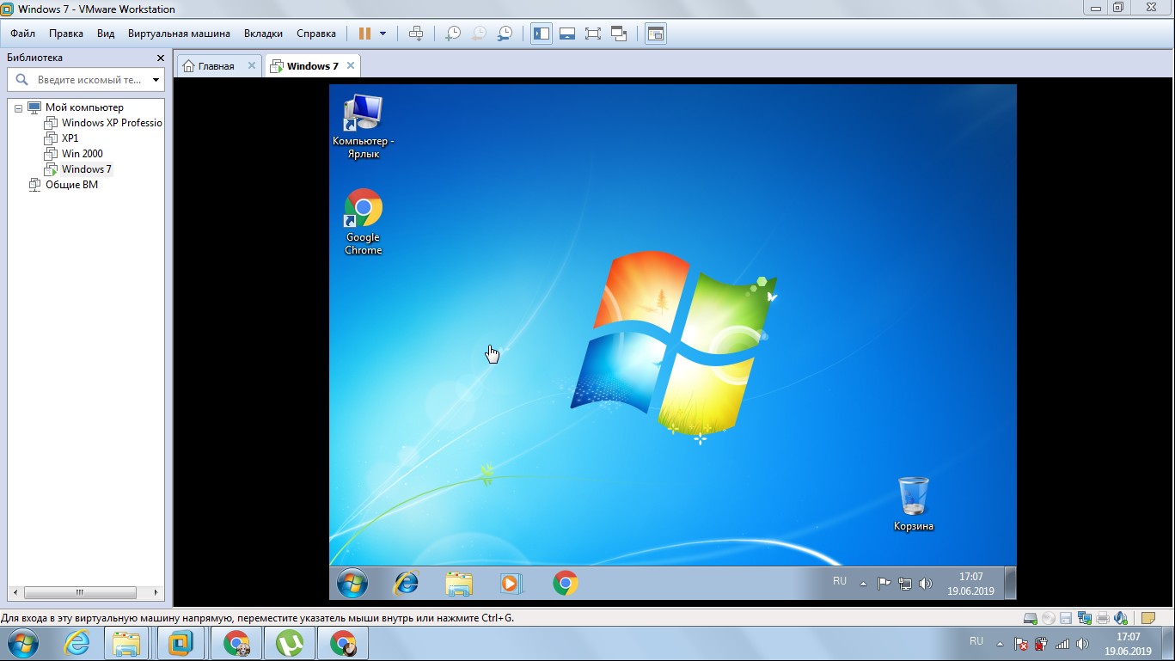Show hidden icons in guest tray
Image resolution: width=1175 pixels, height=661 pixels.
tap(863, 584)
